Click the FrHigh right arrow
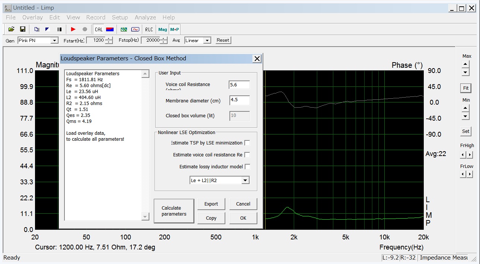Viewport: 480px width, 264px height. click(470, 155)
